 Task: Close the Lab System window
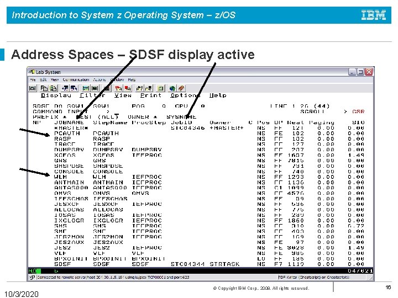coord(369,72)
